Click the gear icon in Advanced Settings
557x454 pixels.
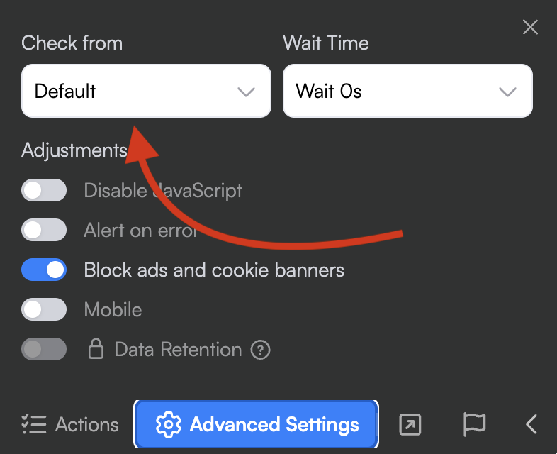click(169, 425)
